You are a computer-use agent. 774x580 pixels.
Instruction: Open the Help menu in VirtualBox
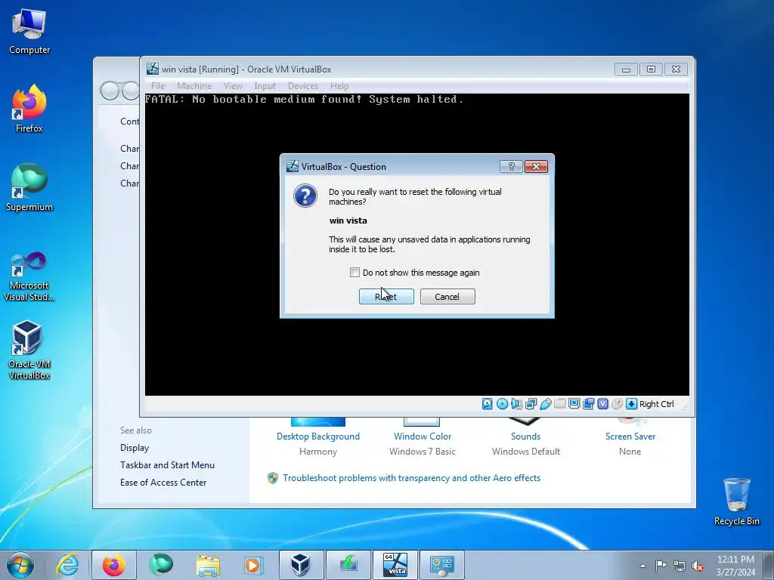tap(339, 86)
